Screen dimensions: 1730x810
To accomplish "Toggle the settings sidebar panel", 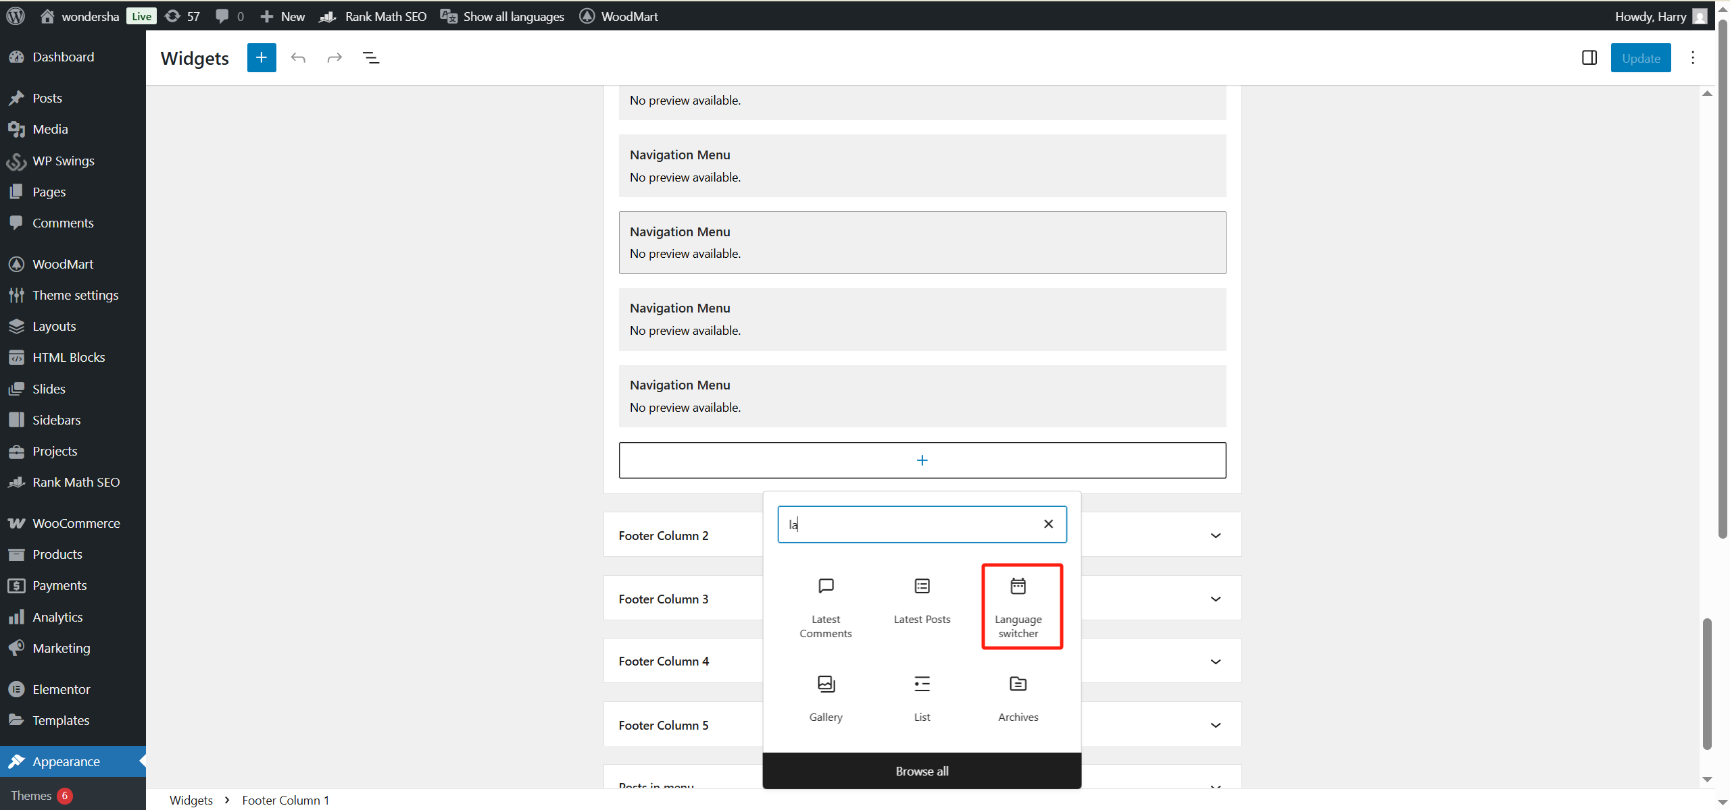I will (1589, 57).
